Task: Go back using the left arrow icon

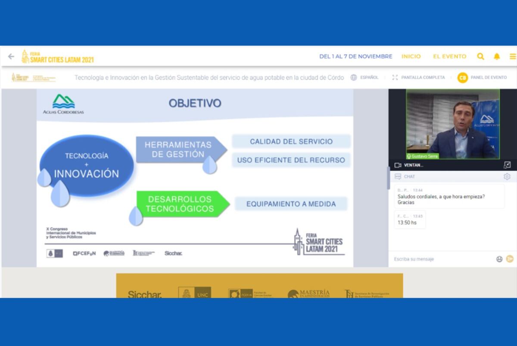Action: point(11,57)
